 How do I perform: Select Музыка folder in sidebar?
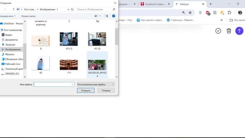coord(8,54)
